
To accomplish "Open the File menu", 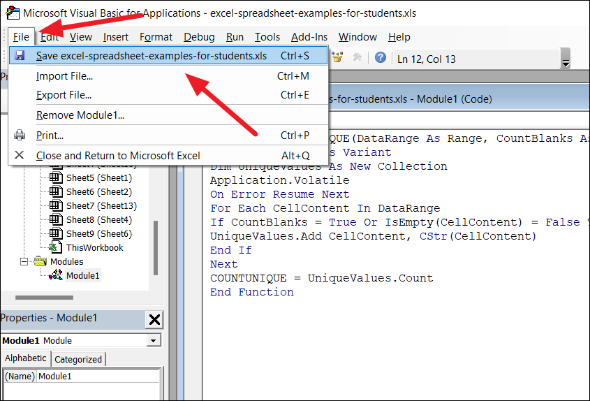I will click(x=21, y=37).
